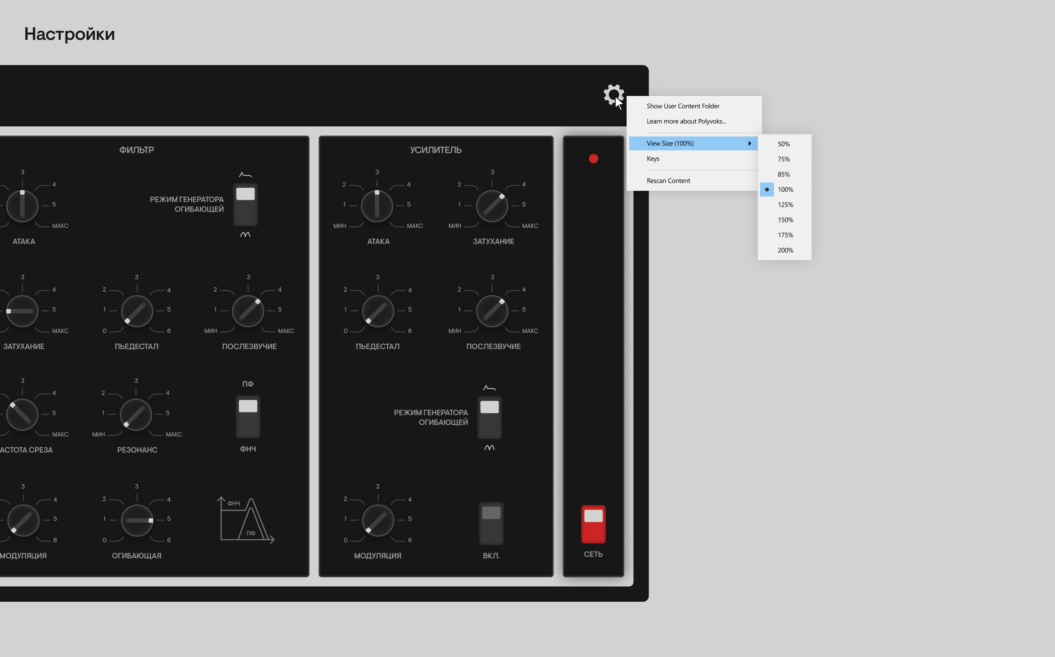Click repeating waveform icon below amplifier envelope switch
The height and width of the screenshot is (657, 1055).
click(489, 447)
